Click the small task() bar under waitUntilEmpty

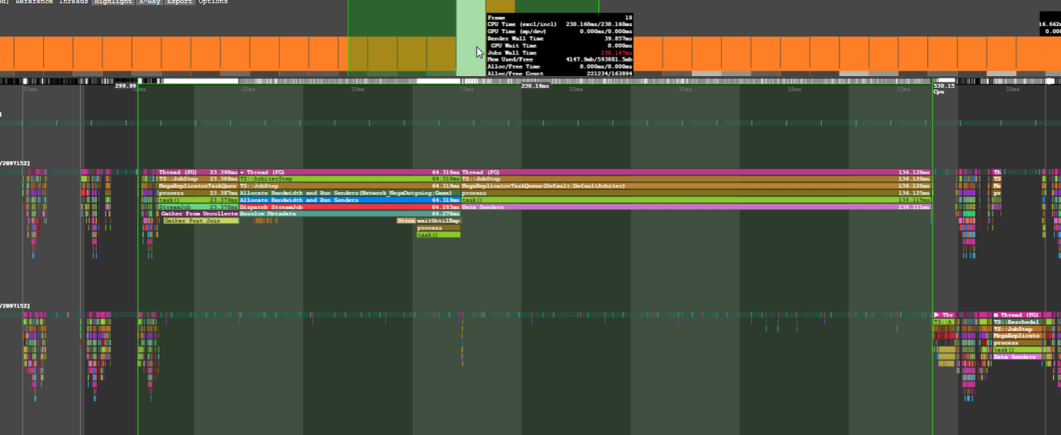pyautogui.click(x=438, y=234)
